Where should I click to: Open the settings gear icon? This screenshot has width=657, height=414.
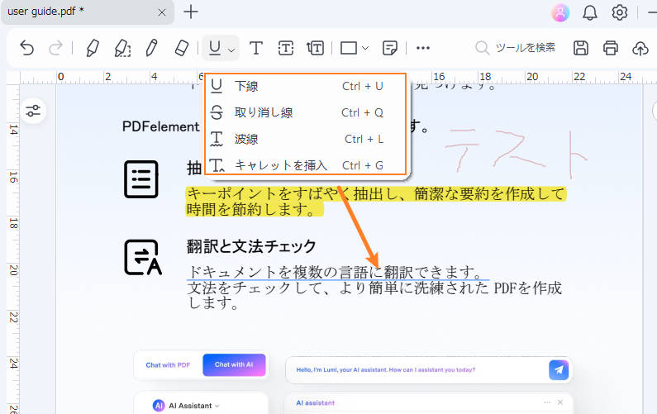pyautogui.click(x=619, y=12)
